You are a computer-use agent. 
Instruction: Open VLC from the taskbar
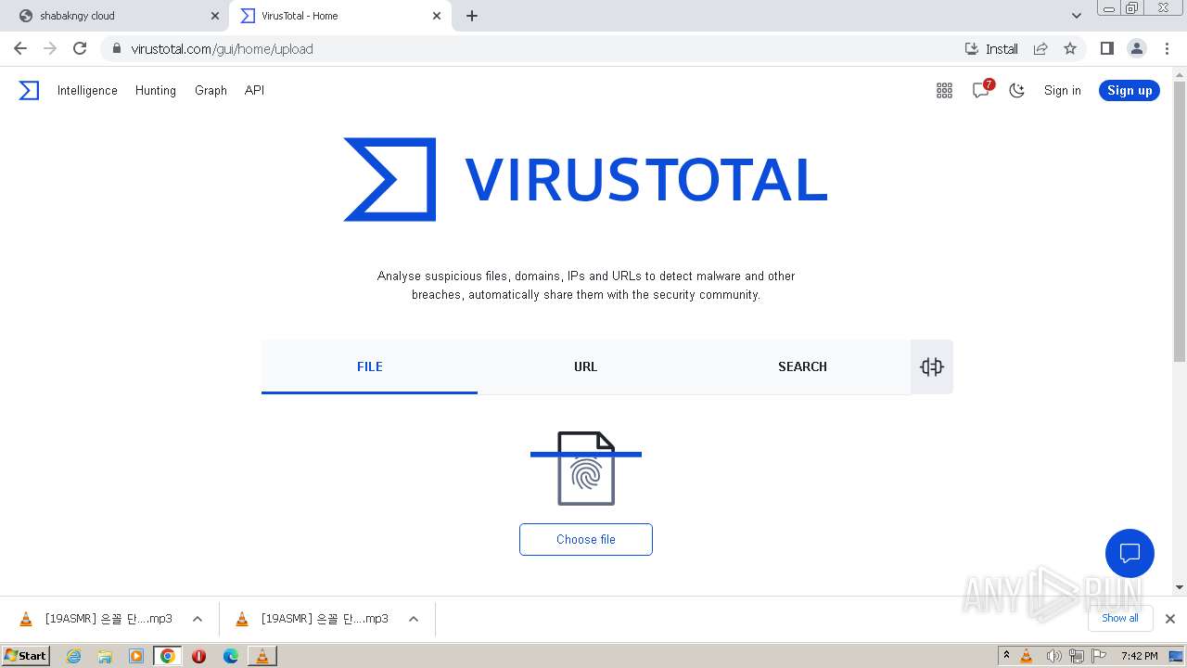(x=262, y=656)
